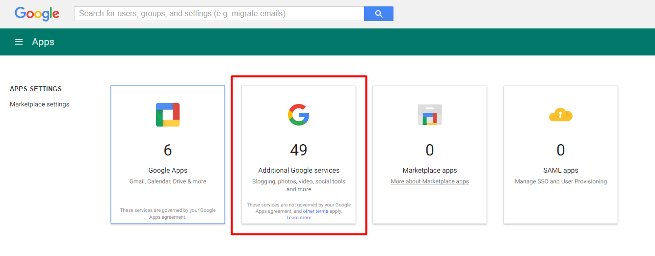
Task: Follow the More about Marketplace apps link
Action: pyautogui.click(x=430, y=181)
